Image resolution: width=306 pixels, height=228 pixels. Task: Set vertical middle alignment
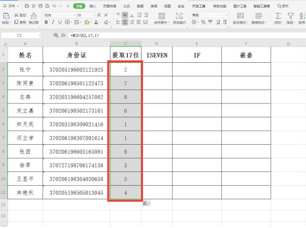point(125,15)
